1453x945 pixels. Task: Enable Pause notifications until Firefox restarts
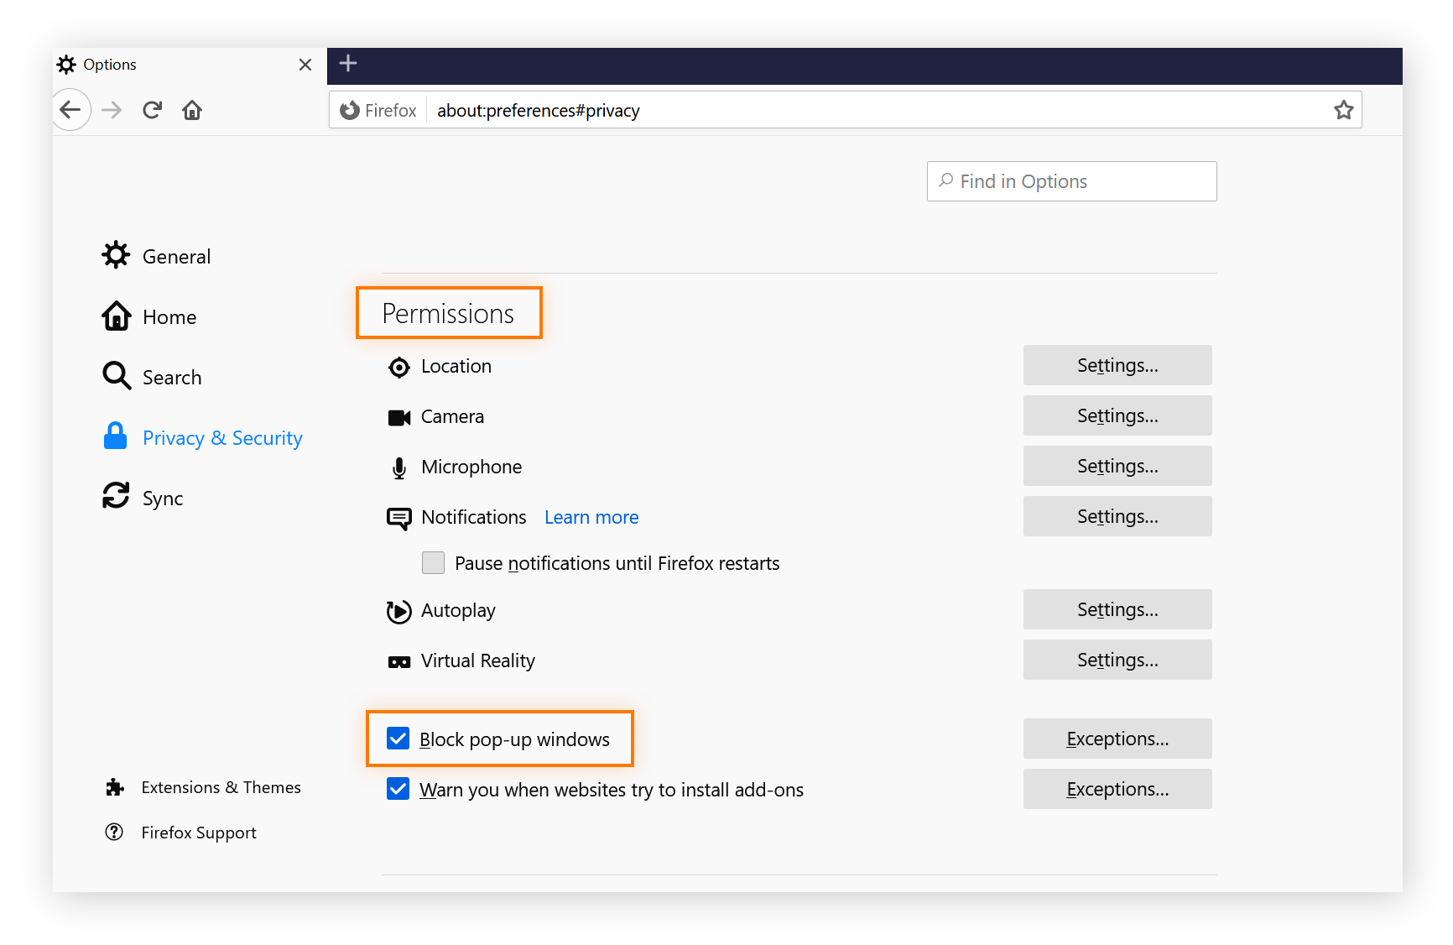(x=433, y=562)
